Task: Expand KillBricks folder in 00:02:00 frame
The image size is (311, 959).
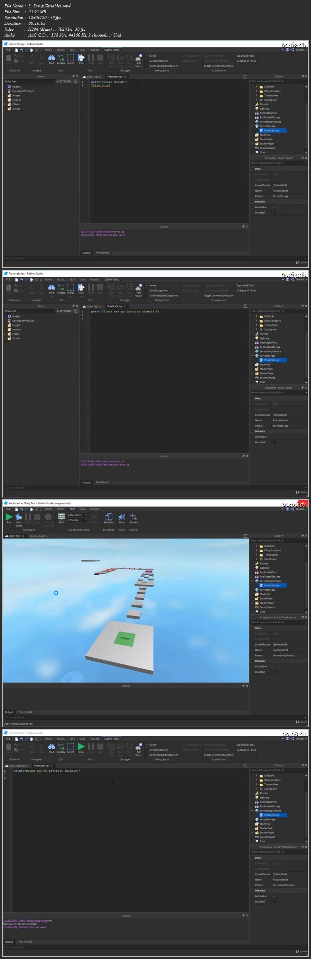Action: pyautogui.click(x=256, y=87)
